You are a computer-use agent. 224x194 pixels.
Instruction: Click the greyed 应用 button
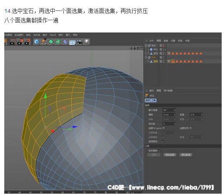(154, 155)
